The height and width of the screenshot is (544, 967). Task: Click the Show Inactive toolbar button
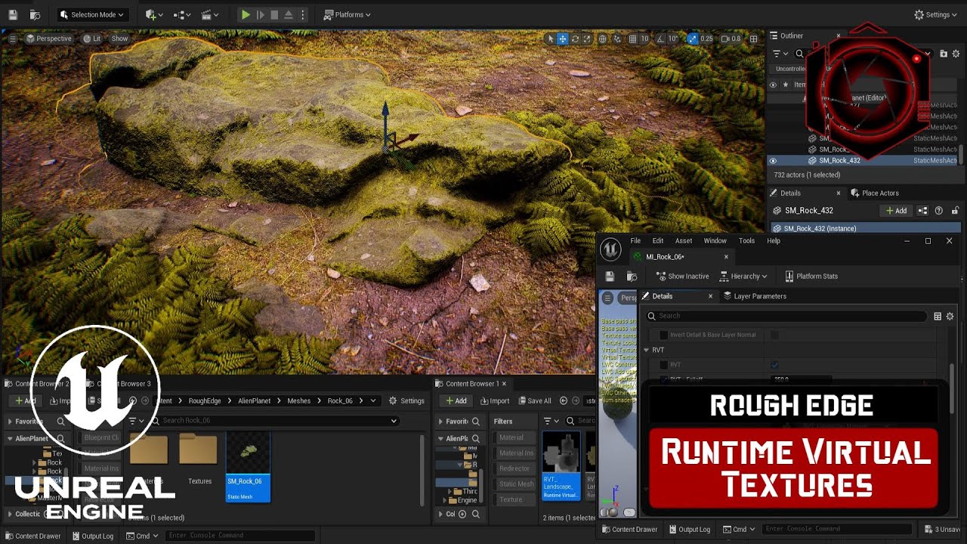(x=682, y=277)
